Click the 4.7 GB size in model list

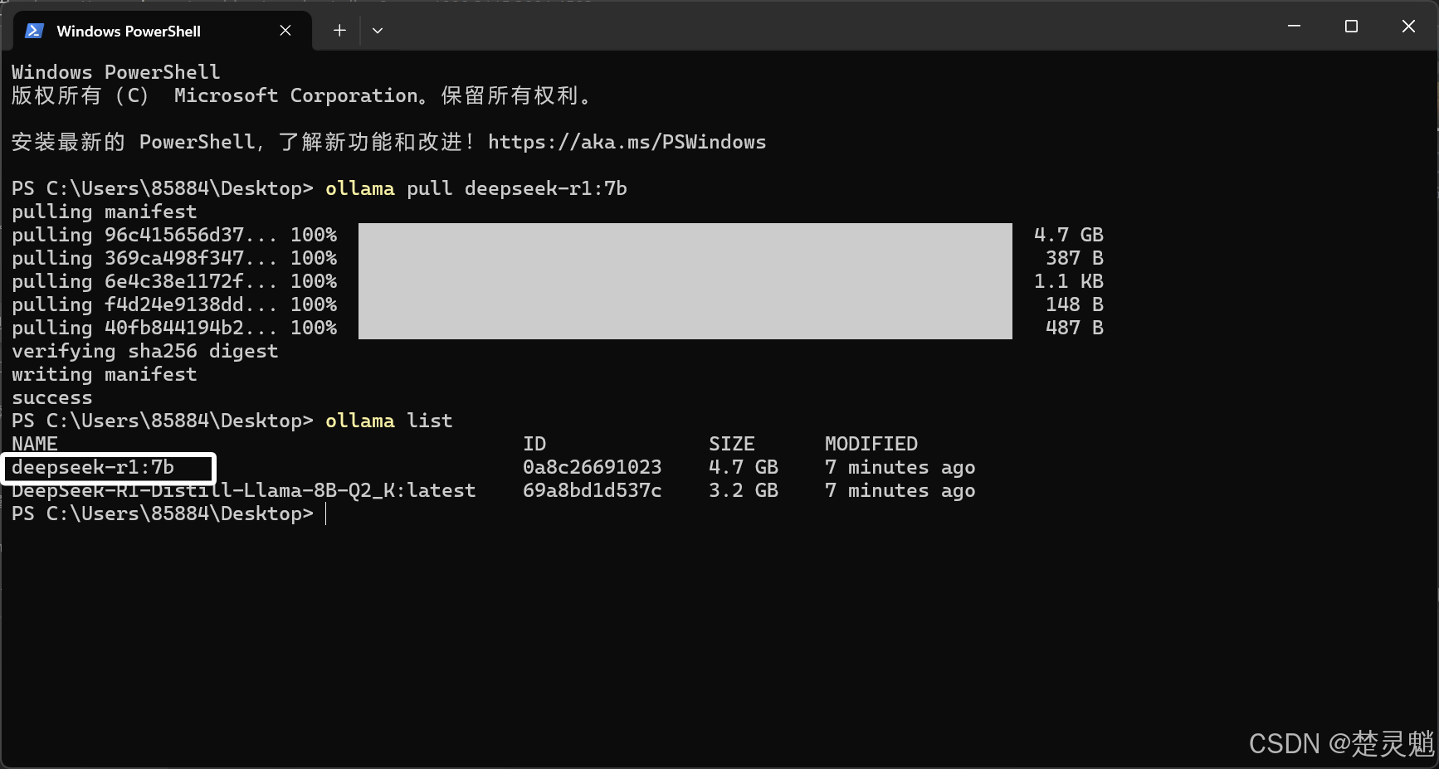pos(744,467)
